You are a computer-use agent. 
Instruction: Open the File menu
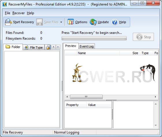(x=8, y=13)
